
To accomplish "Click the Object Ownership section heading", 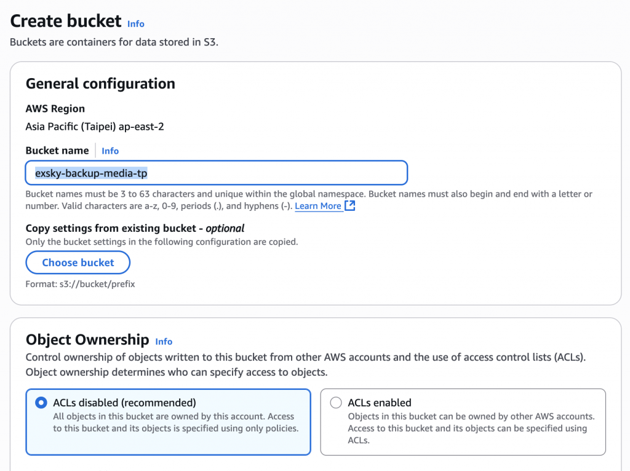I will pos(87,339).
